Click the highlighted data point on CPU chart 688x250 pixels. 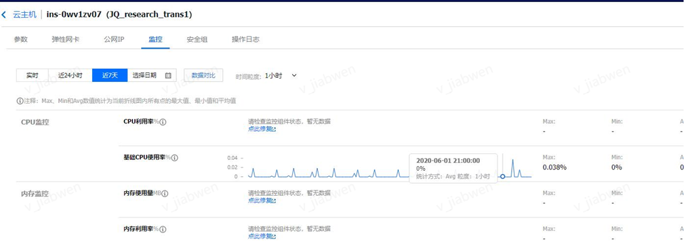click(x=503, y=176)
